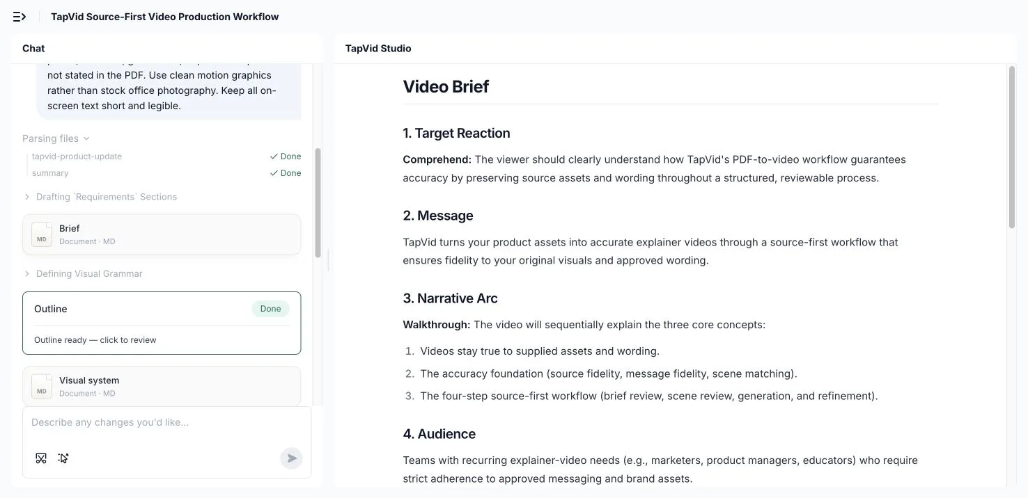Click list item about accuracy foundation

tap(609, 373)
